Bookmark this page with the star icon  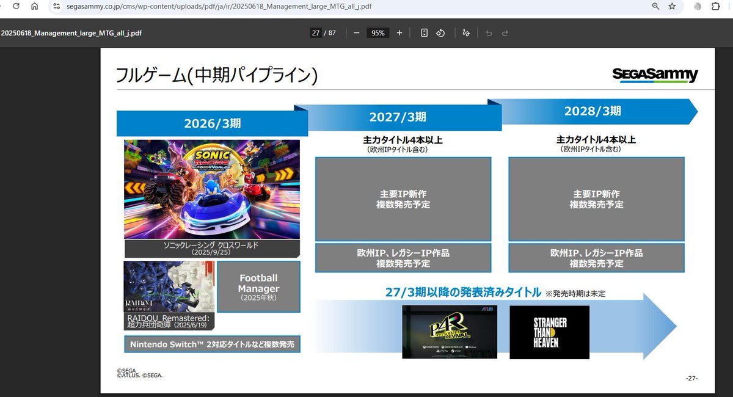point(672,6)
